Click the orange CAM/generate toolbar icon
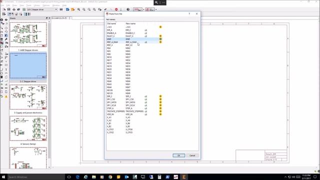 tap(72, 9)
